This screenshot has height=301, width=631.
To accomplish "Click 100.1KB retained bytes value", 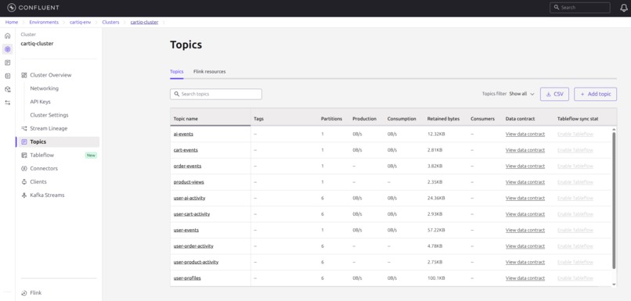I will click(x=436, y=278).
